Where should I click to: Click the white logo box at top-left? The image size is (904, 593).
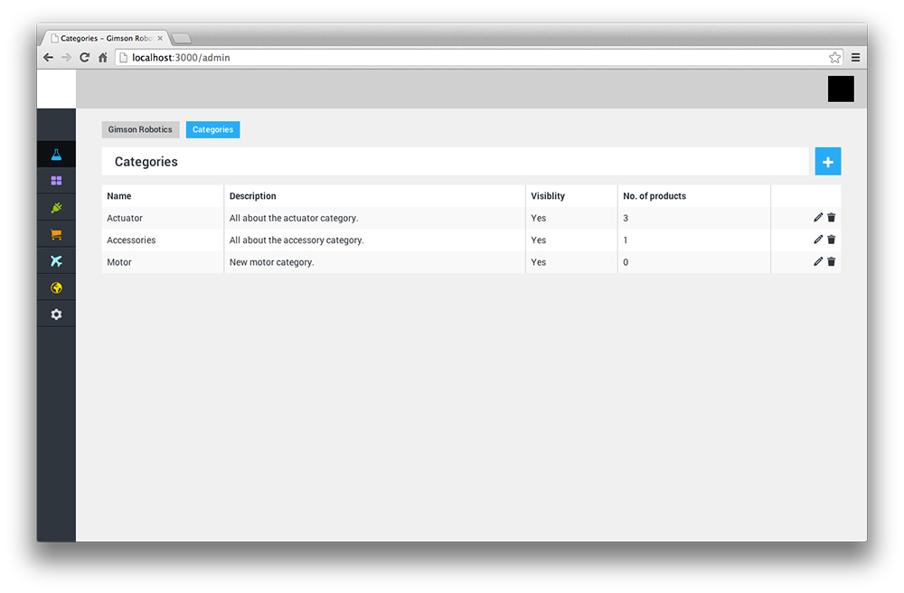[x=56, y=89]
